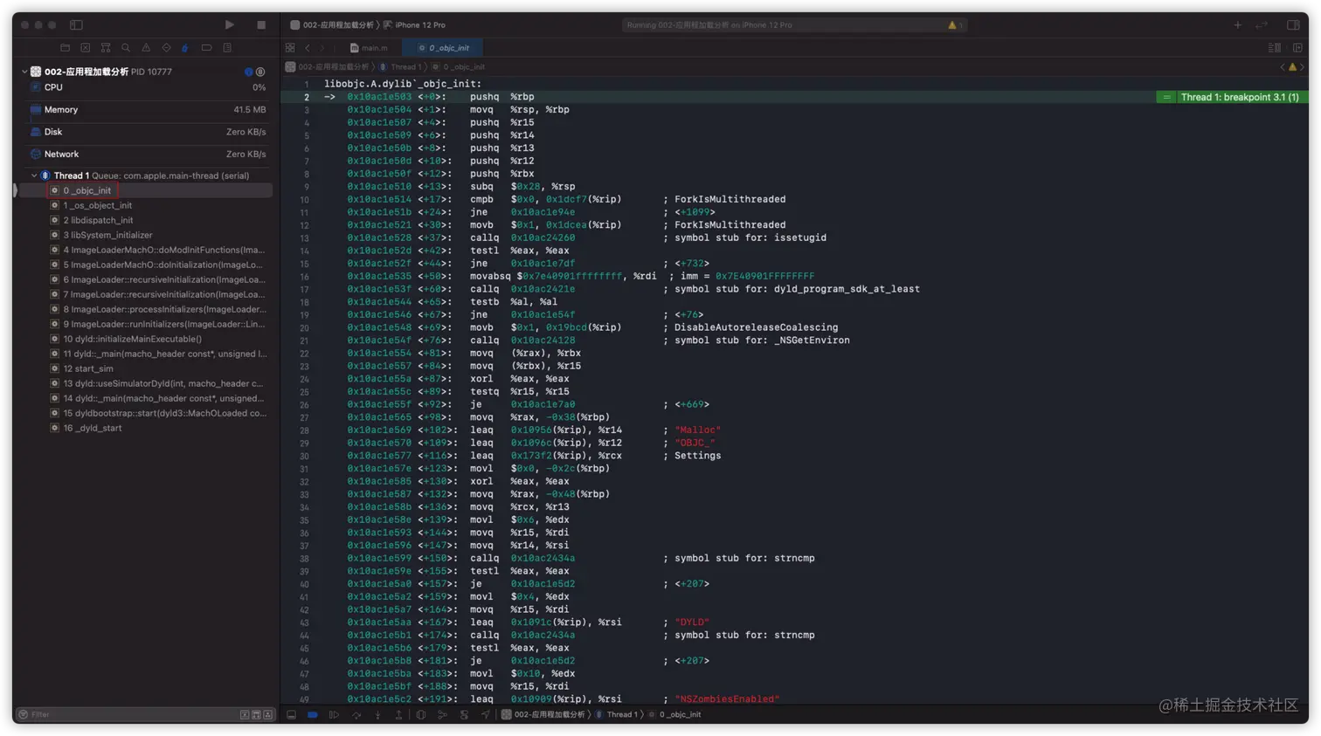This screenshot has width=1321, height=736.
Task: Select the Network gauge row
Action: coord(146,155)
